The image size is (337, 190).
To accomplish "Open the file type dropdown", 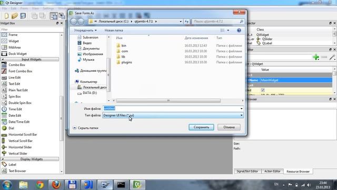I will 241,116.
